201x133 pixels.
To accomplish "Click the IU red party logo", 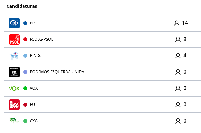I will point(14,105).
